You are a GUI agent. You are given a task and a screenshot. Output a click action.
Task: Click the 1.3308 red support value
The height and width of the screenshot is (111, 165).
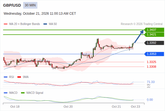(151, 67)
